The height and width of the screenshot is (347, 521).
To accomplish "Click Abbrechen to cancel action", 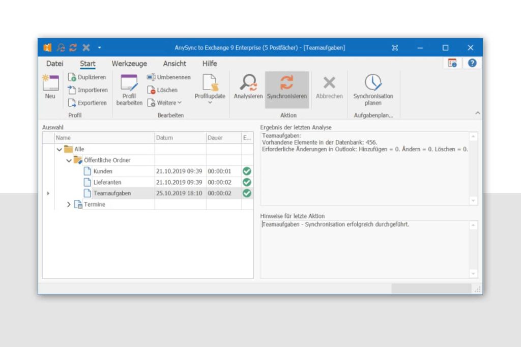I will click(x=329, y=88).
